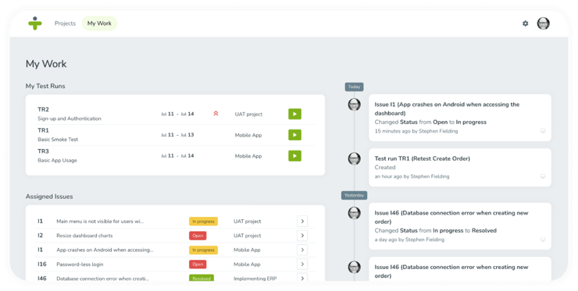Click In progress badge on 'Main menu' issue
578x291 pixels.
(x=204, y=222)
